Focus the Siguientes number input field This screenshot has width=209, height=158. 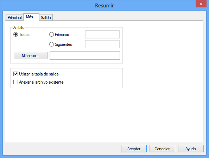[x=102, y=44]
